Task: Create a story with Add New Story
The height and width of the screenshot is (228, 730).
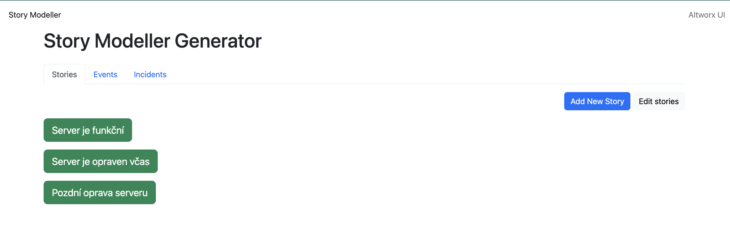Action: [597, 101]
